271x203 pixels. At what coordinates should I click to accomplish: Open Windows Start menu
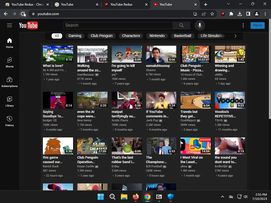101,197
